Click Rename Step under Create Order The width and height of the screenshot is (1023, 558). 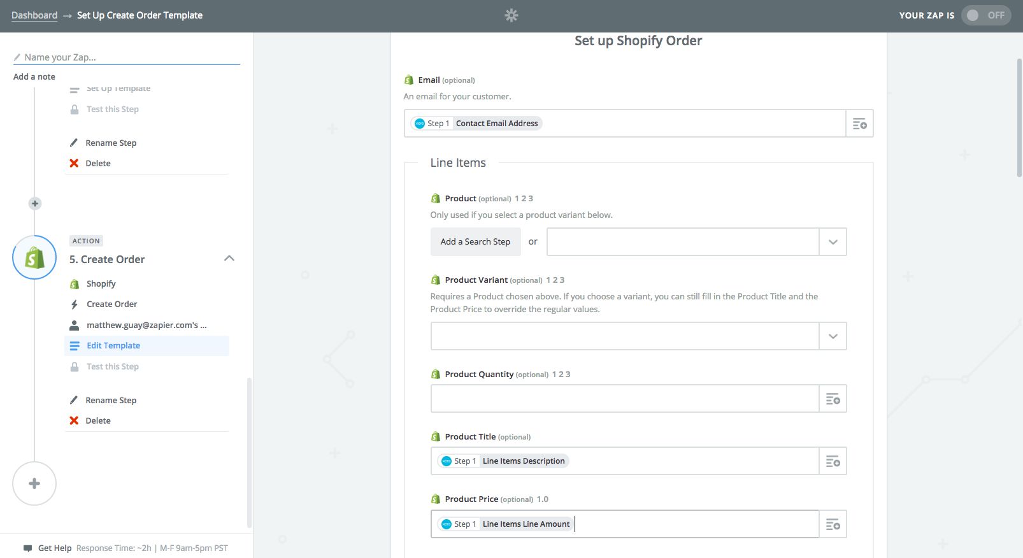[111, 400]
